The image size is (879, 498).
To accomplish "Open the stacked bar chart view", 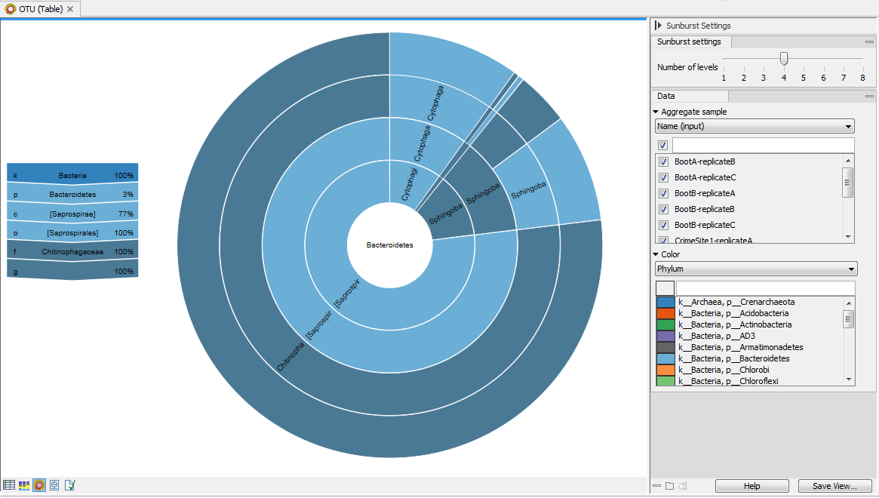I will 24,485.
